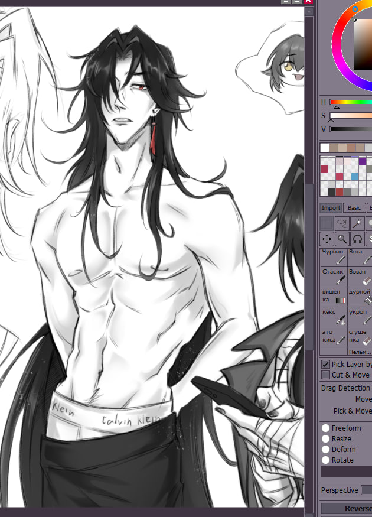Maximize the canvas window
The image size is (372, 517).
[x=297, y=1]
